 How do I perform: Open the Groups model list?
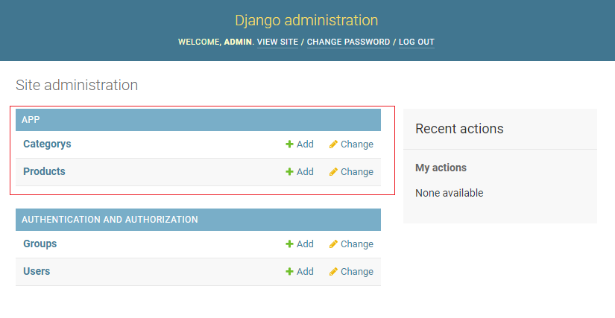[x=40, y=244]
